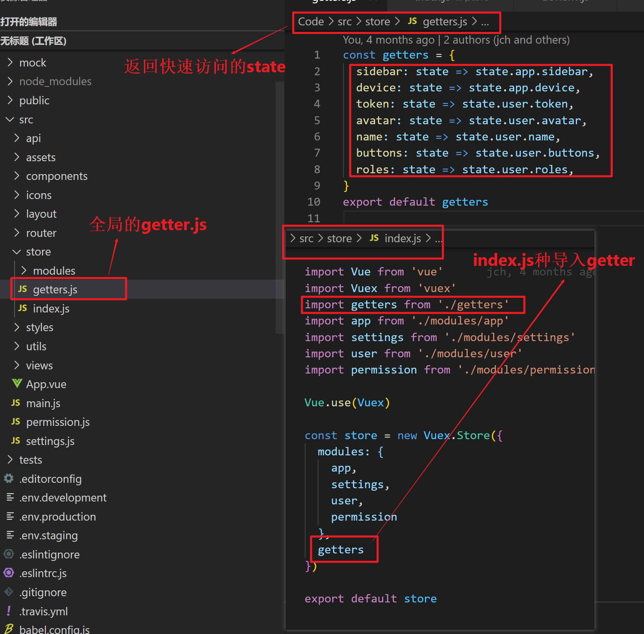Click the JS icon of main.js
644x634 pixels.
pyautogui.click(x=16, y=403)
